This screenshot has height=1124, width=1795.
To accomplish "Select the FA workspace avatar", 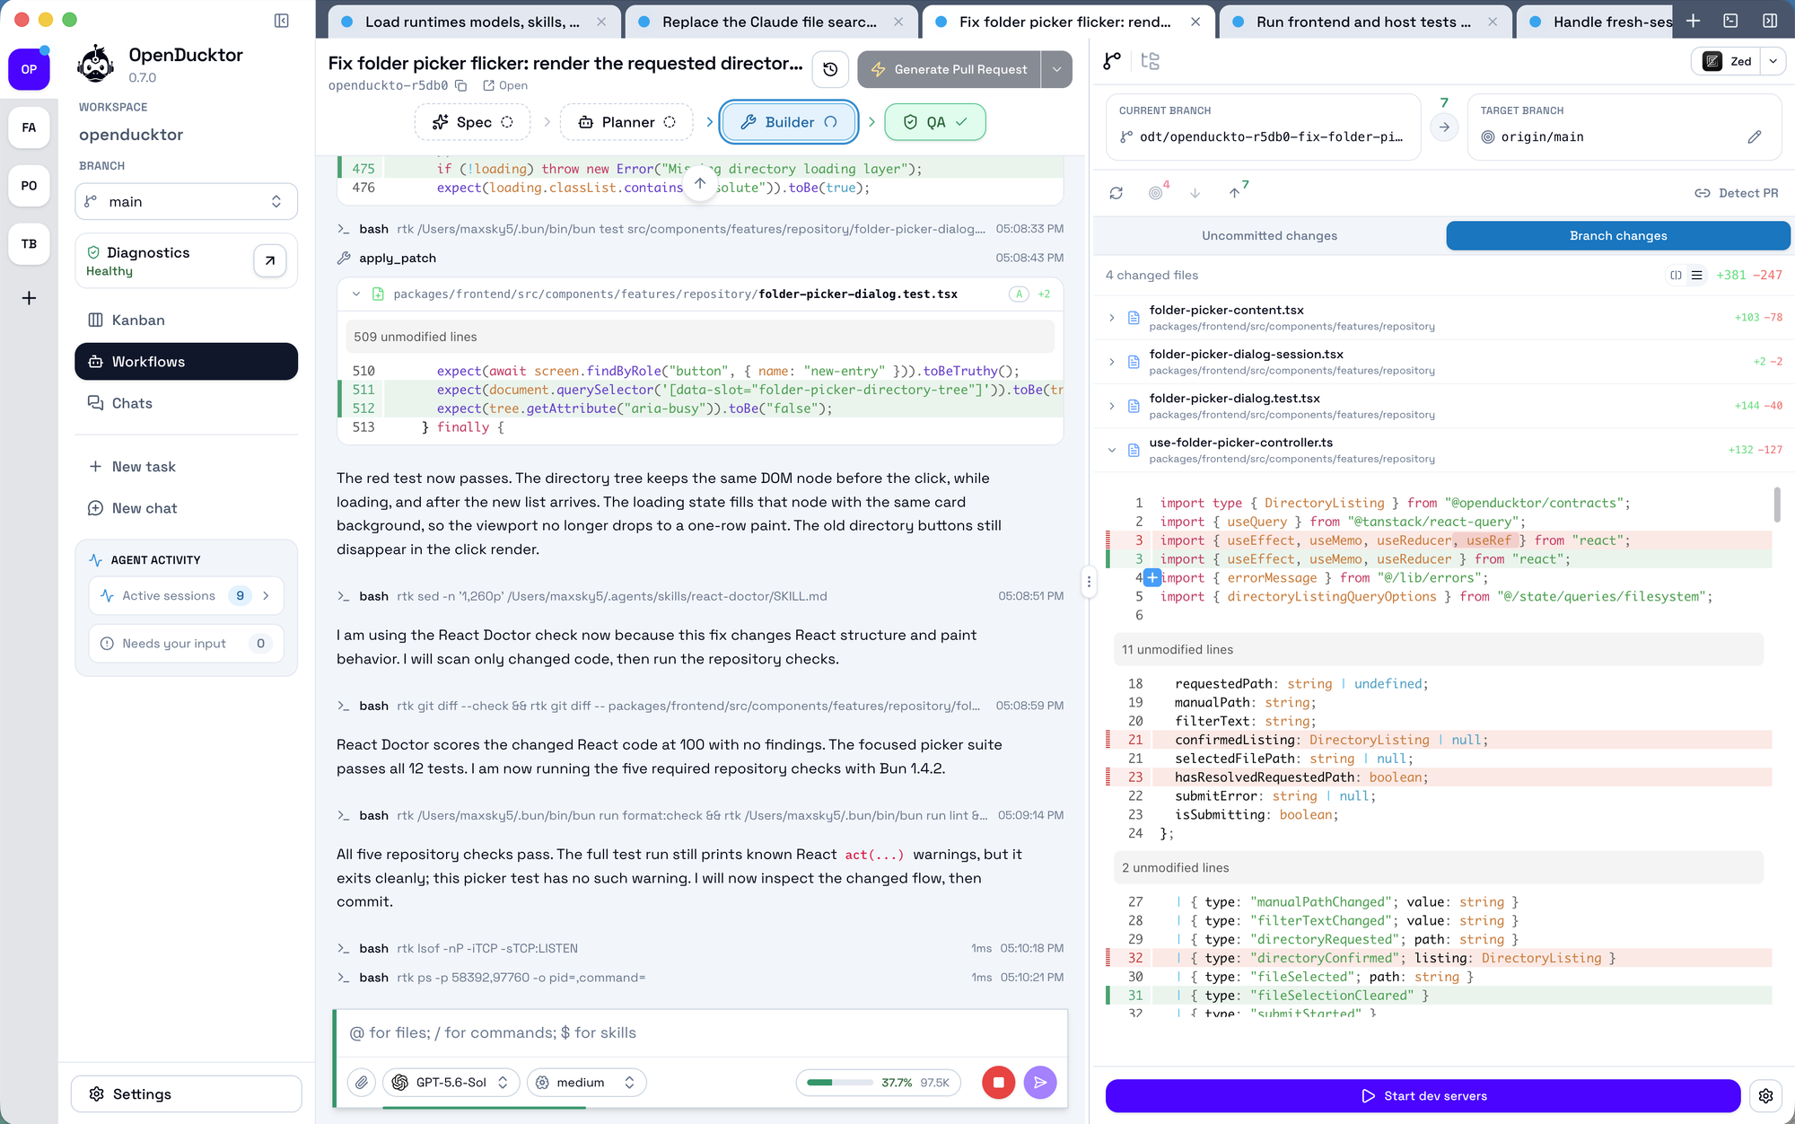I will pyautogui.click(x=29, y=127).
